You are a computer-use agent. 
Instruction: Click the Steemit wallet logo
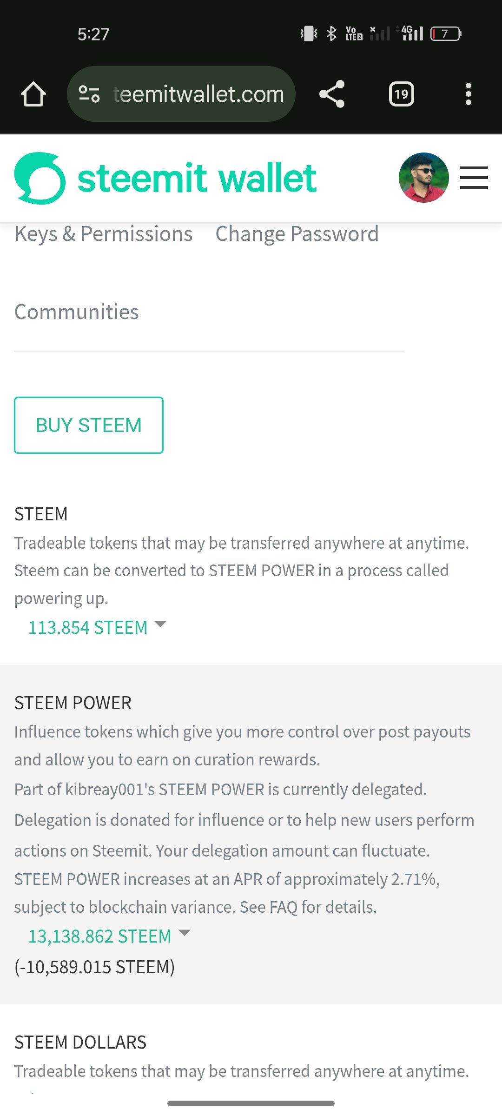click(165, 178)
